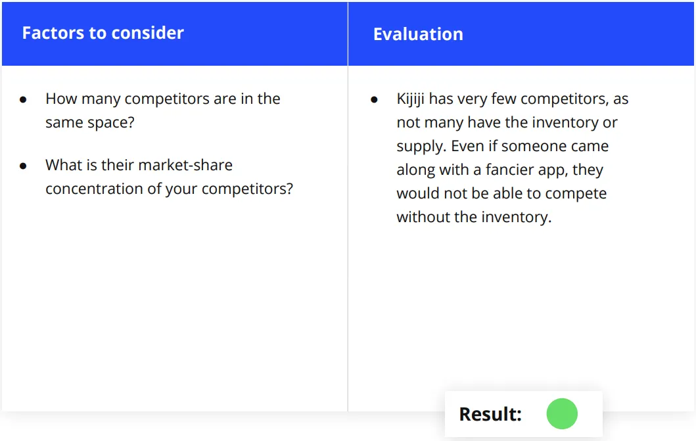Click the text "How many competitors are in the"

point(163,99)
